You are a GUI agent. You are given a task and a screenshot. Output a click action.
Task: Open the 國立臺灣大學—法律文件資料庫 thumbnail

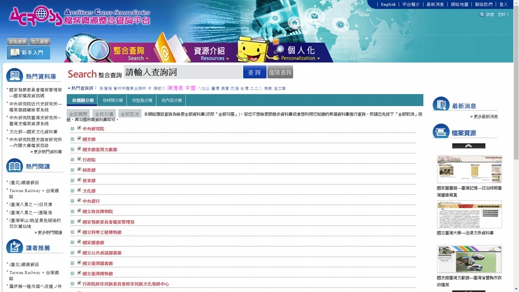coord(469,214)
